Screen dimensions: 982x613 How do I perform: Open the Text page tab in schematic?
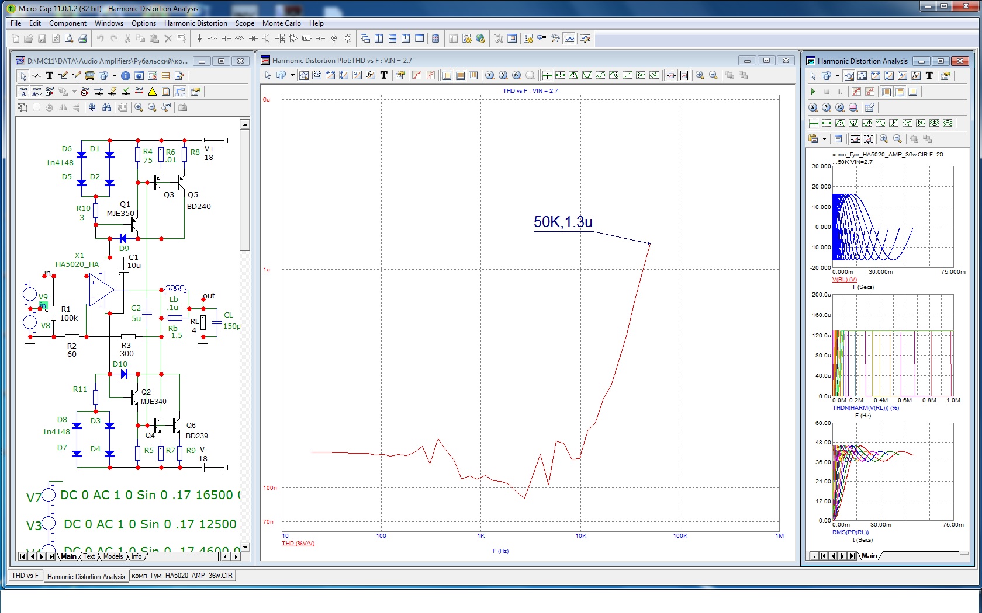coord(89,556)
